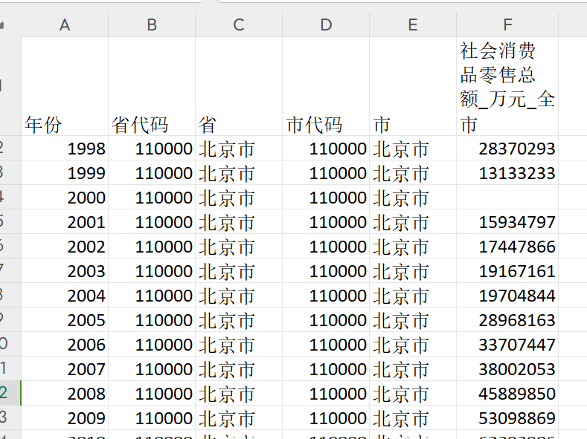Screen dimensions: 587x439
Task: Click value 19704844 in column F
Action: tap(507, 295)
